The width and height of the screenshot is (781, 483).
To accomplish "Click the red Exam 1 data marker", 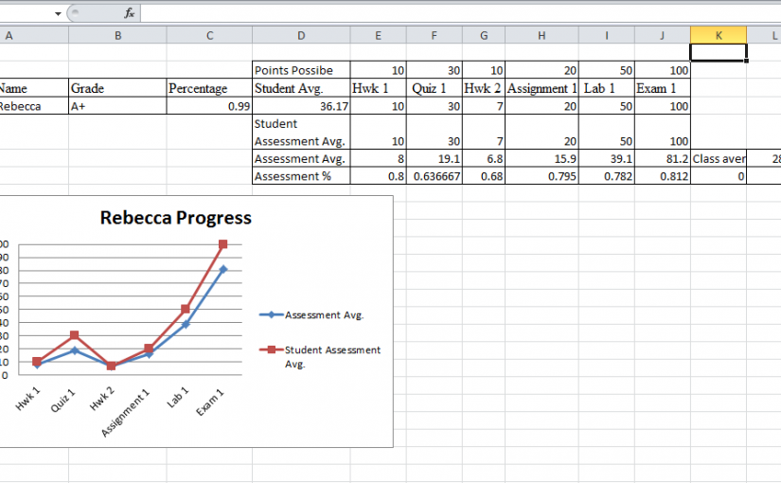I will click(x=223, y=244).
